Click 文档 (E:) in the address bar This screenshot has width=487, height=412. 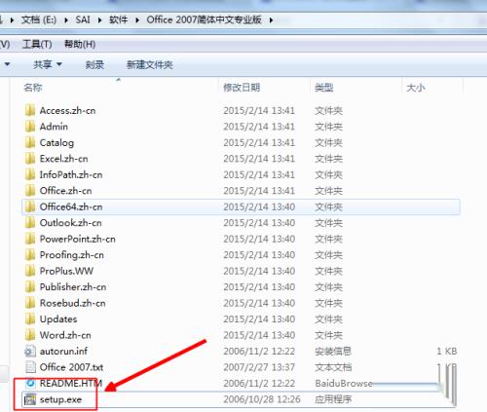point(39,19)
